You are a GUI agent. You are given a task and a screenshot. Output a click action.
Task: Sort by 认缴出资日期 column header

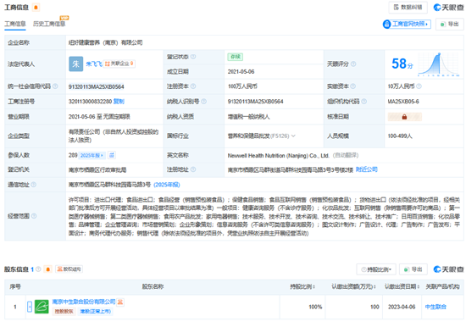pos(402,286)
